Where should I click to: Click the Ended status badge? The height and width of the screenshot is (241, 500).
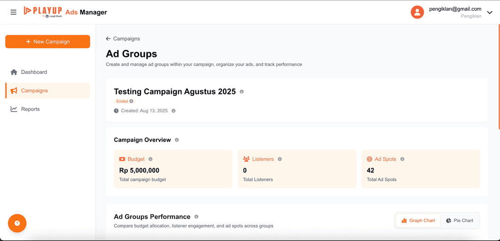coord(125,101)
